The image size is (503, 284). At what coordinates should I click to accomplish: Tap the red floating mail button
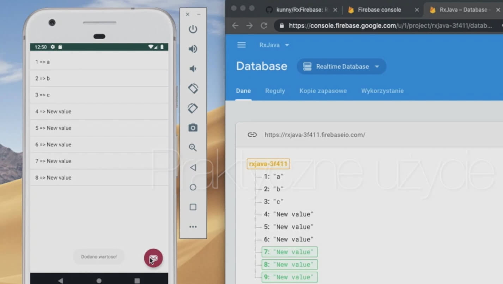coord(153,258)
